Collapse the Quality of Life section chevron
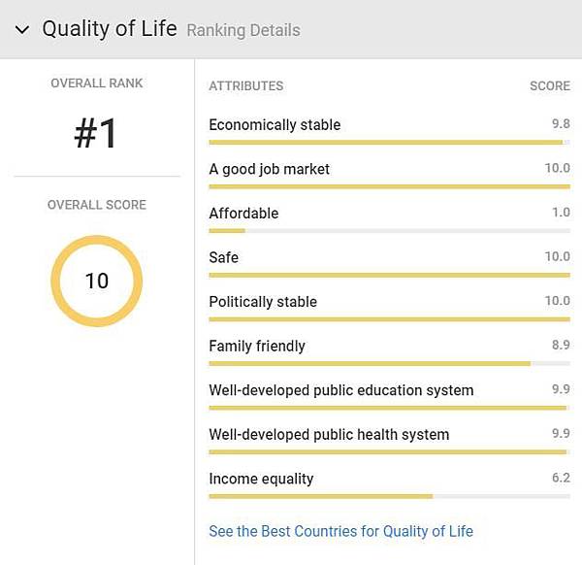 click(x=22, y=29)
